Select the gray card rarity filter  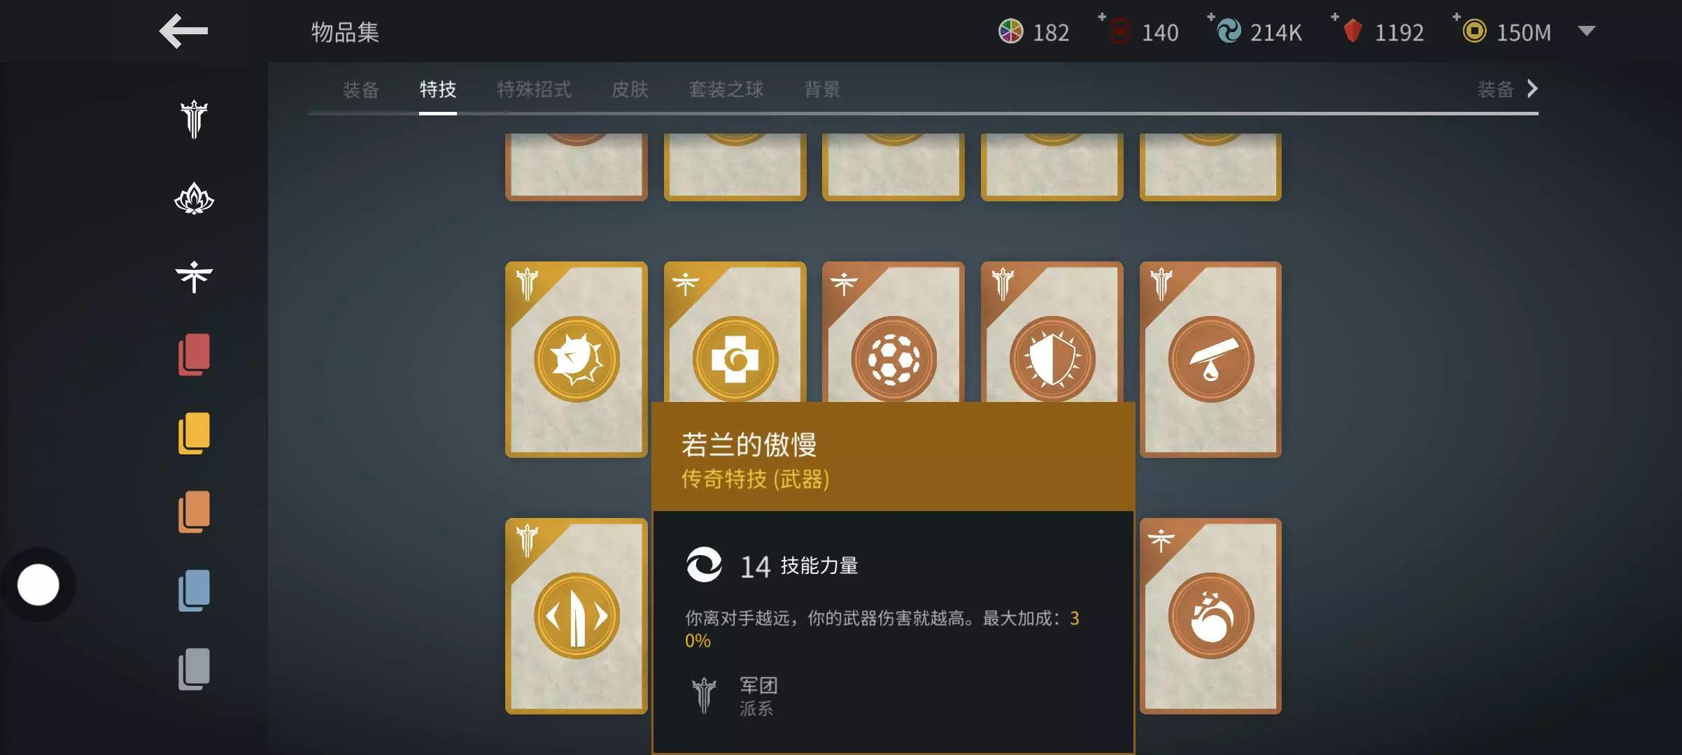195,669
